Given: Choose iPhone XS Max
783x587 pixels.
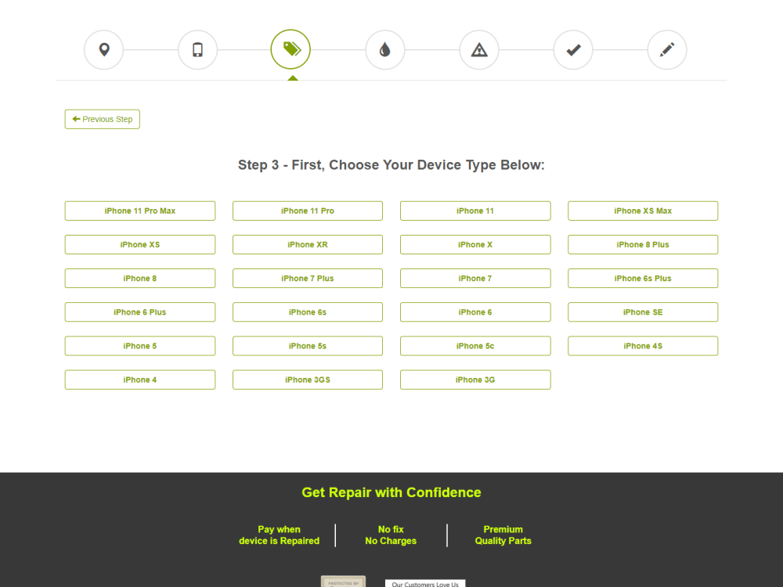Looking at the screenshot, I should pos(643,211).
